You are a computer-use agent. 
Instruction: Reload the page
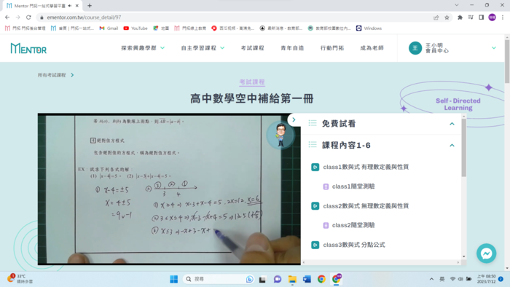point(28,17)
